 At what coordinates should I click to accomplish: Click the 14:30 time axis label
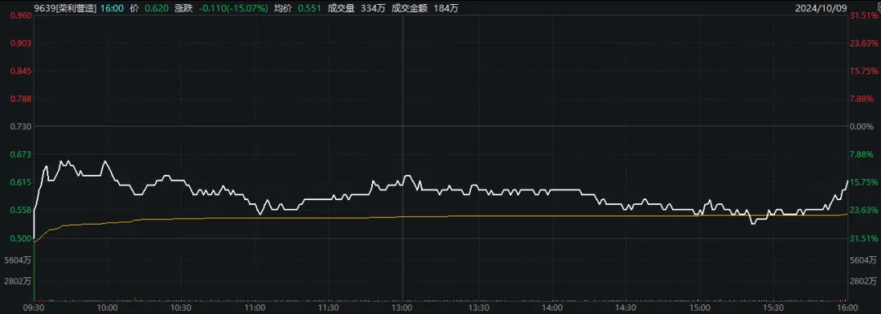[x=626, y=307]
